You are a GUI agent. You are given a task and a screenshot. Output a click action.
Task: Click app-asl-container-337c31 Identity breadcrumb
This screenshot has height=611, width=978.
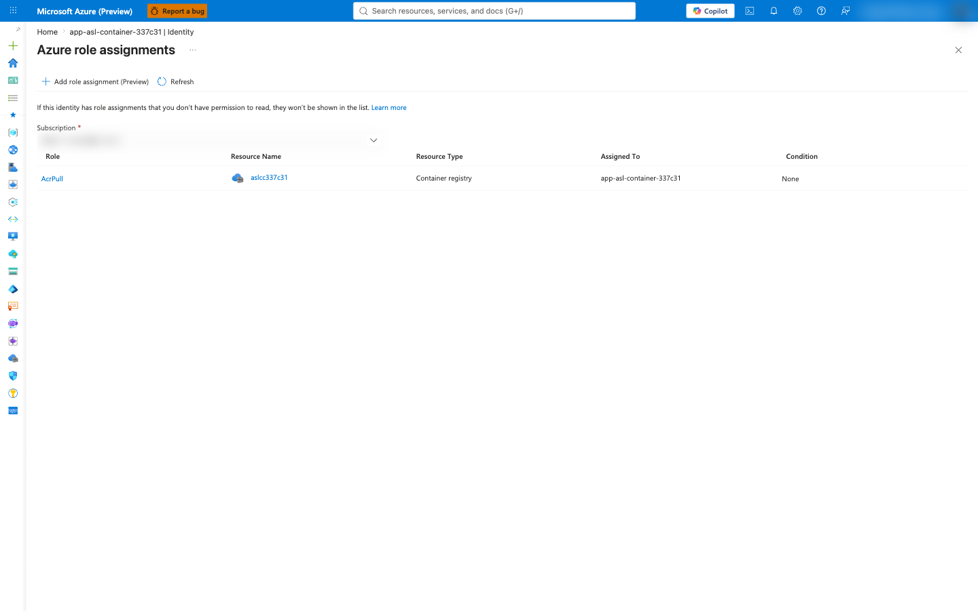pyautogui.click(x=132, y=32)
